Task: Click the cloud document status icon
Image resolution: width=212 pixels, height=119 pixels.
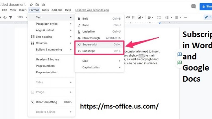Action: coord(43,5)
